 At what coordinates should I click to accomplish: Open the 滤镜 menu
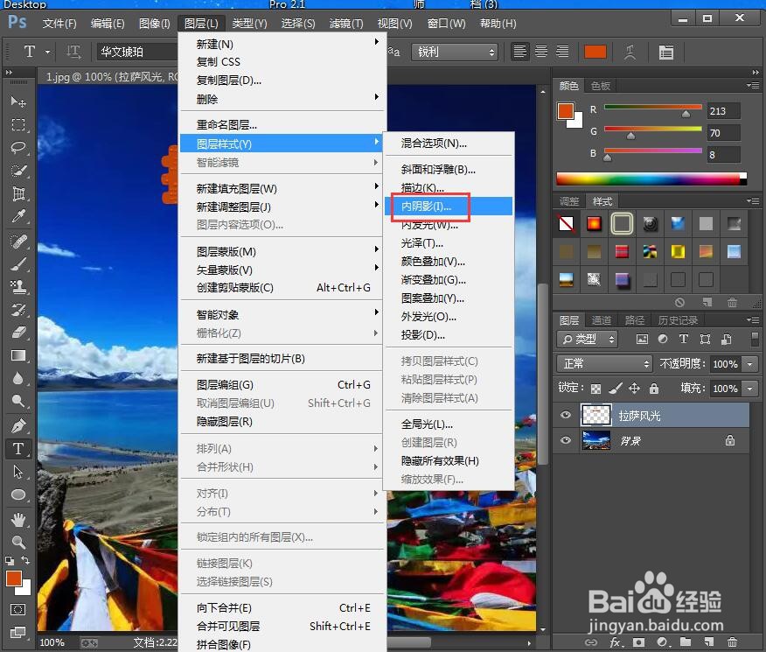(345, 24)
